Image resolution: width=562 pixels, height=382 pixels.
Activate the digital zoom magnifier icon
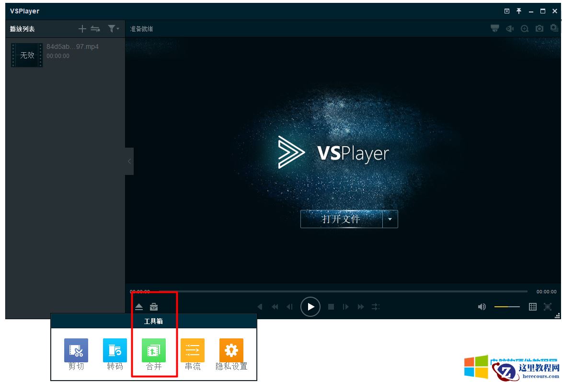coord(525,29)
